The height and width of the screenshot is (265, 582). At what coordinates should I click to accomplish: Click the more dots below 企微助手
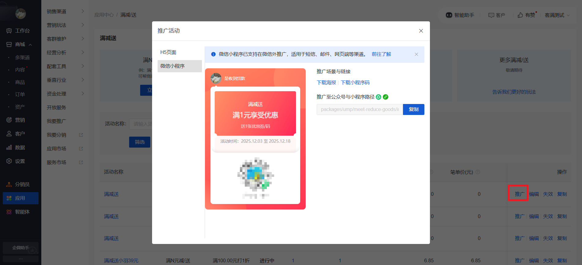coord(21,259)
